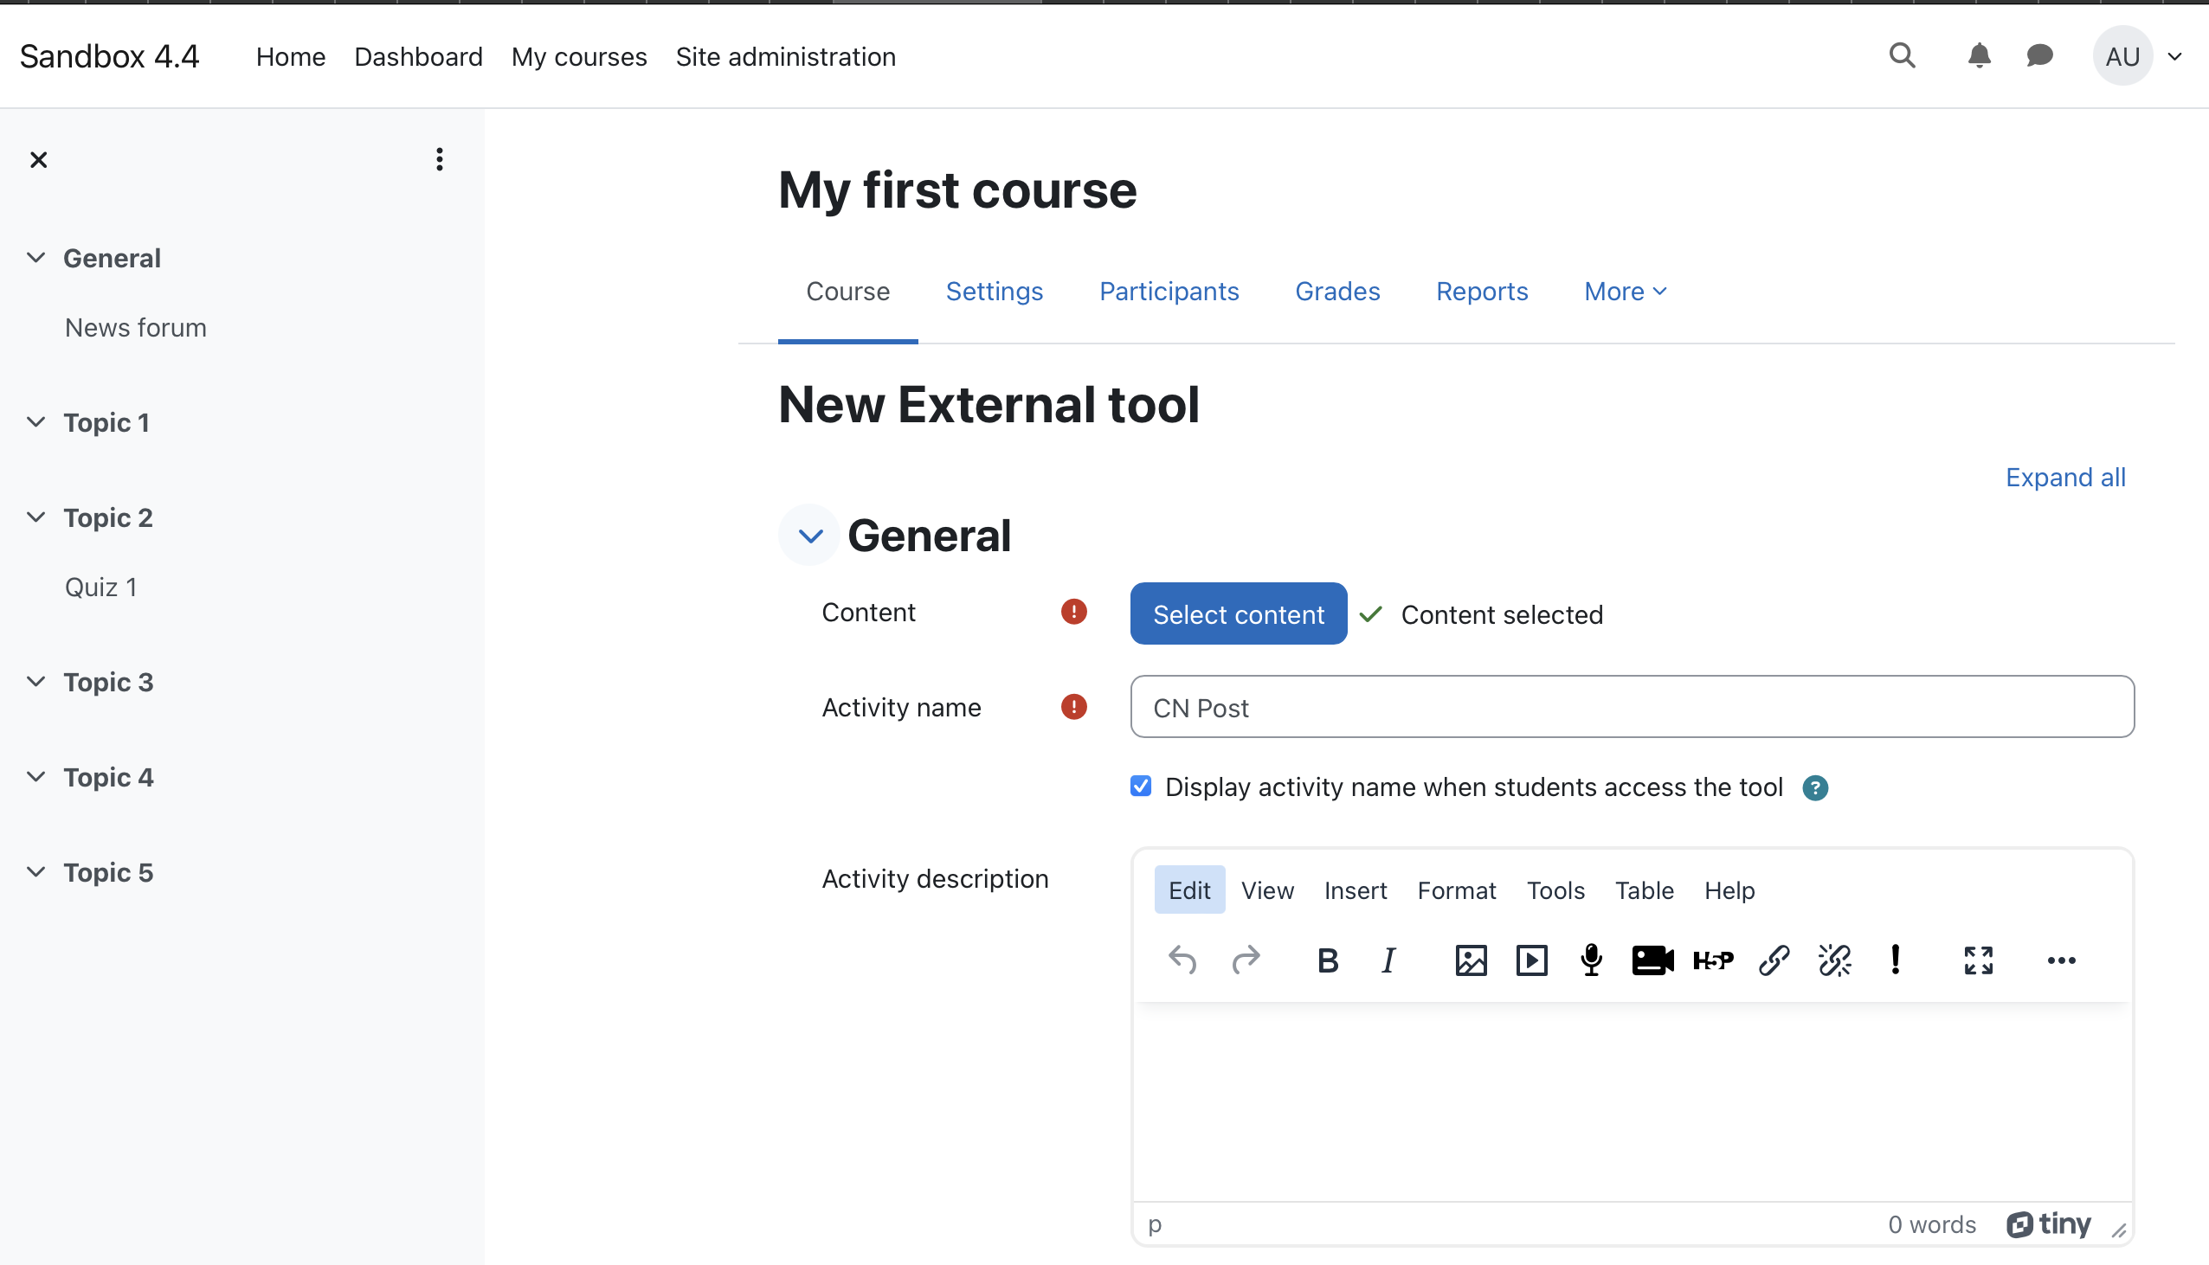Click the exclamation mark toolbar icon
This screenshot has width=2209, height=1265.
pyautogui.click(x=1896, y=960)
